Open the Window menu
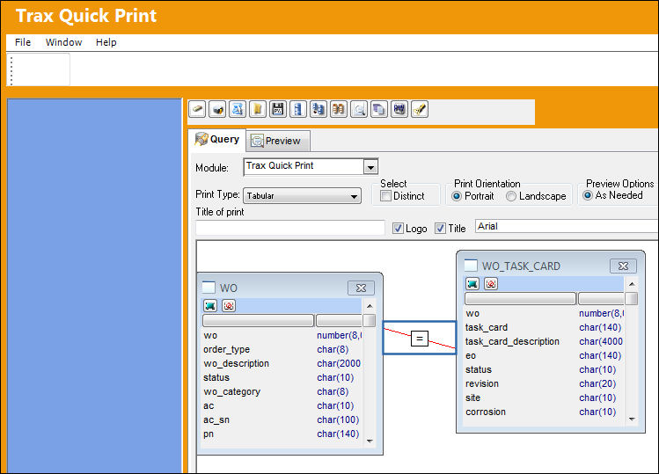This screenshot has height=474, width=659. point(64,42)
